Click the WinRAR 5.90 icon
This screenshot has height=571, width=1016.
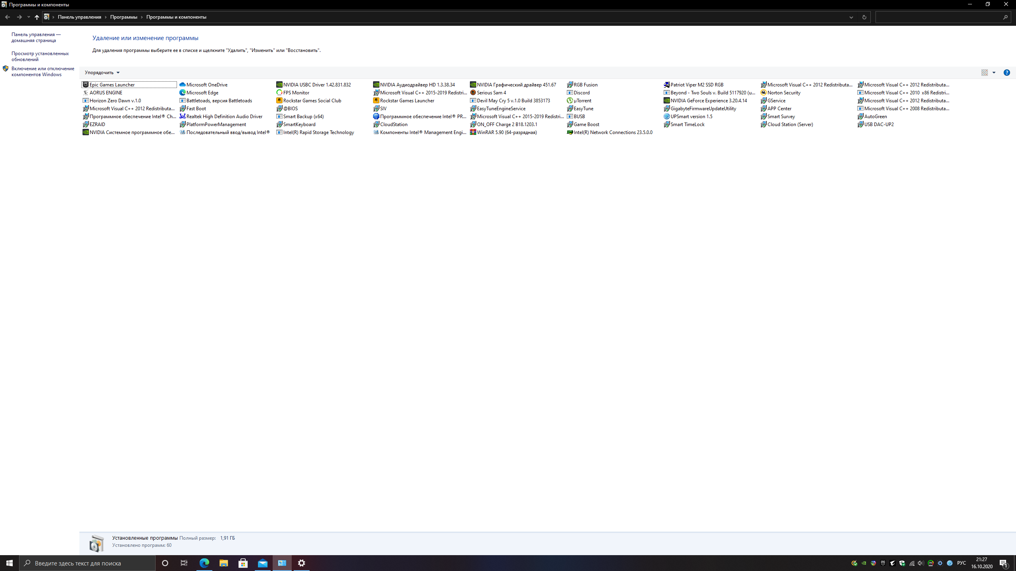[x=473, y=132]
